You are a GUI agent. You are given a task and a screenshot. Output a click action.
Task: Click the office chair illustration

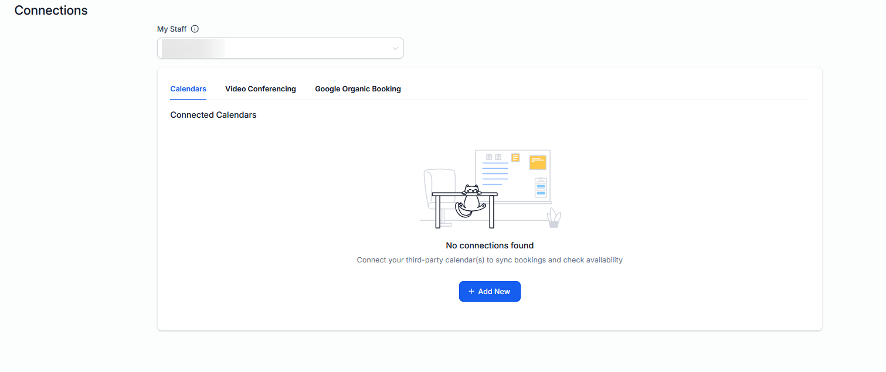tap(439, 193)
